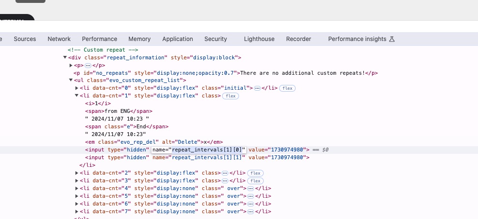Select the p id="no_repeats" element line

tap(225, 73)
